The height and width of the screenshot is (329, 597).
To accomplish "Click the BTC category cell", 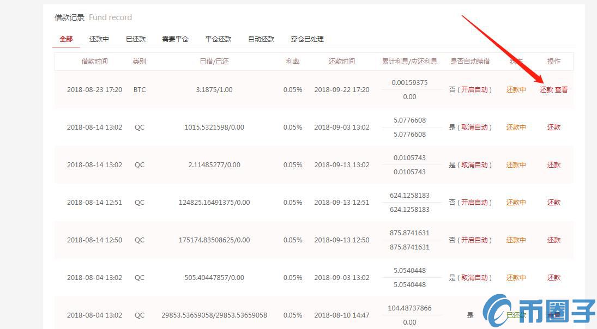I will [140, 90].
